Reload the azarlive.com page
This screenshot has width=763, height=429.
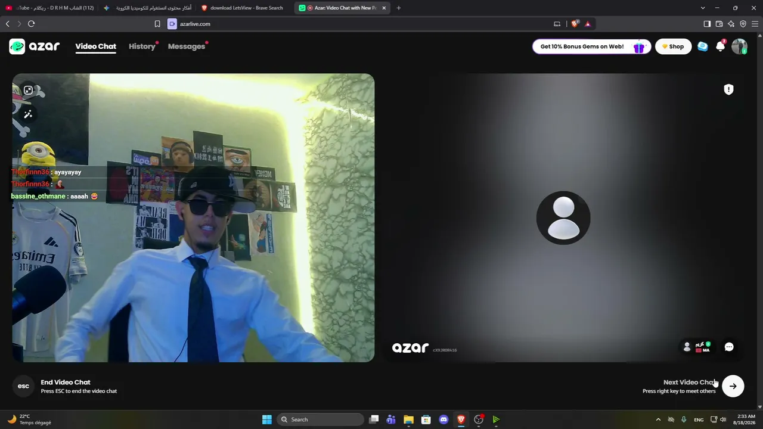31,24
